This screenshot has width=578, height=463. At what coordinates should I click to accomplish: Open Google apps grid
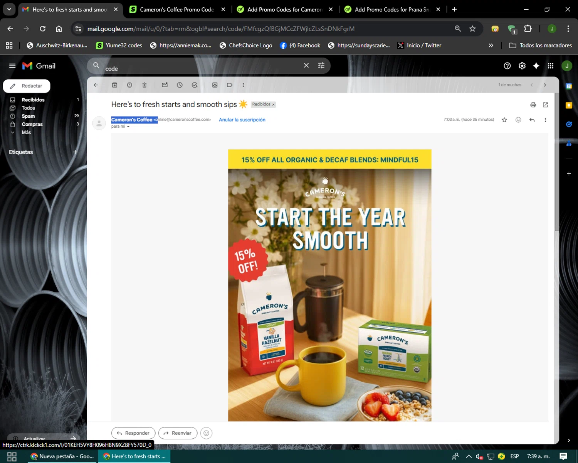tap(551, 66)
